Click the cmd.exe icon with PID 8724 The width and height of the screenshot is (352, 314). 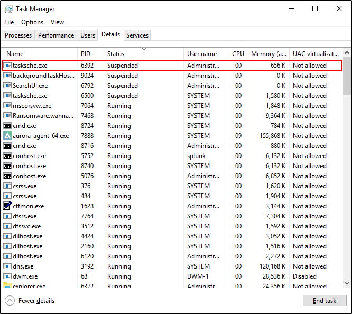coord(7,126)
